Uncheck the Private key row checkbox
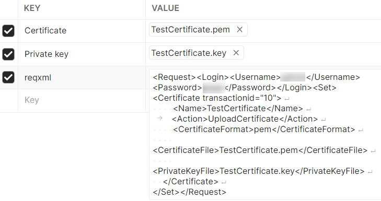 (x=8, y=54)
